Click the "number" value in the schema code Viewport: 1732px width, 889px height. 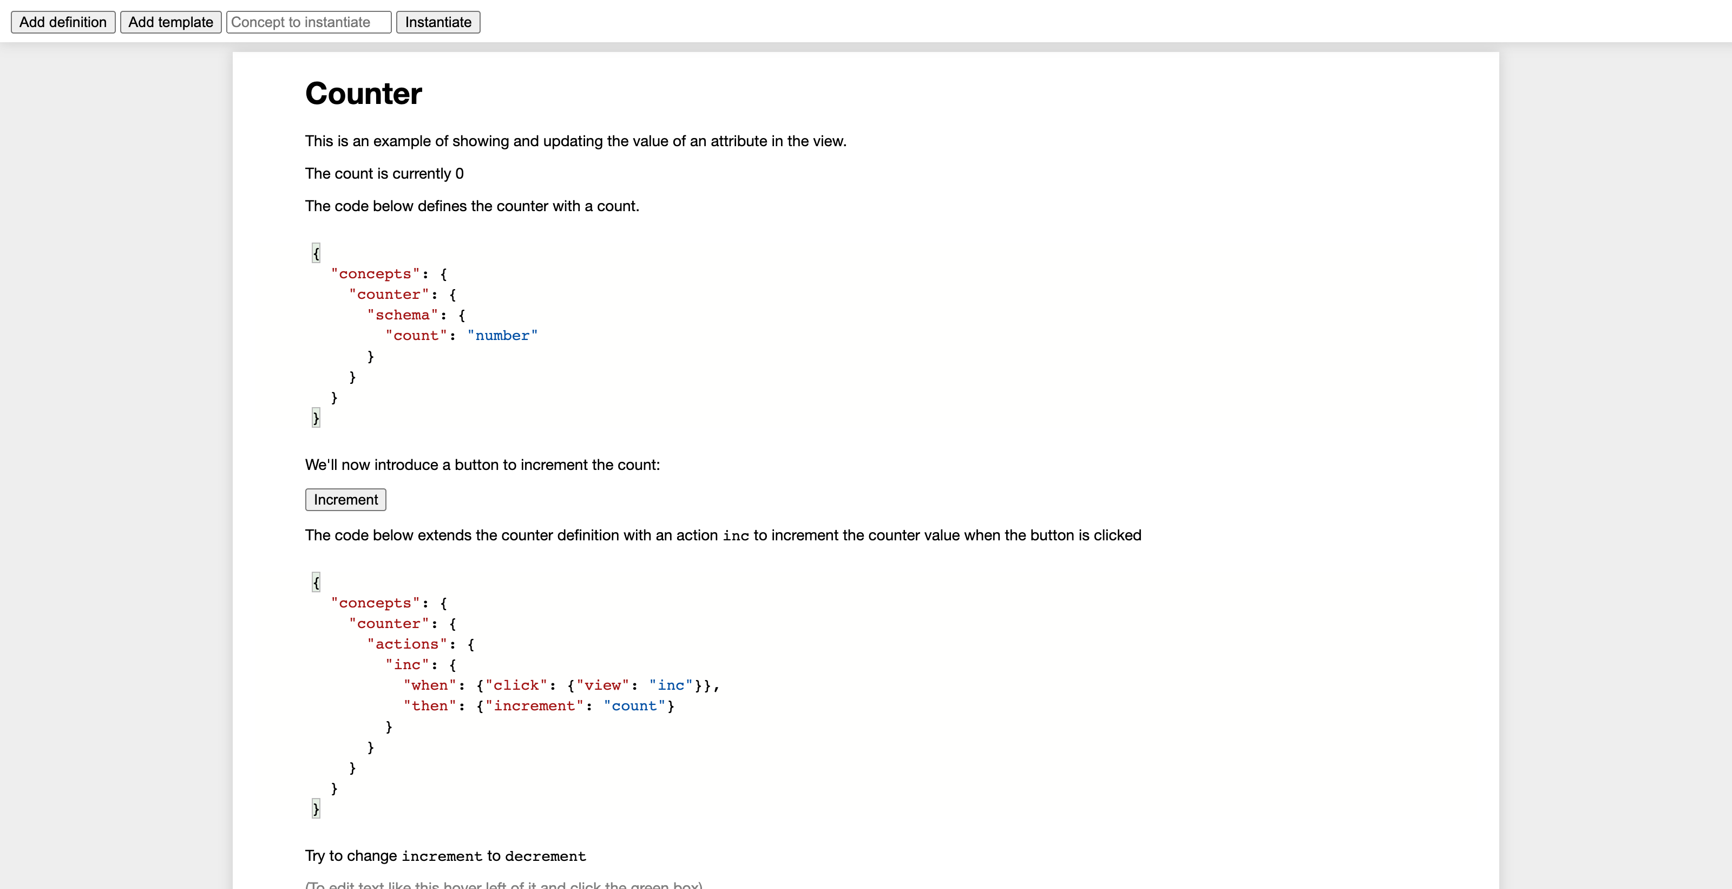(502, 336)
